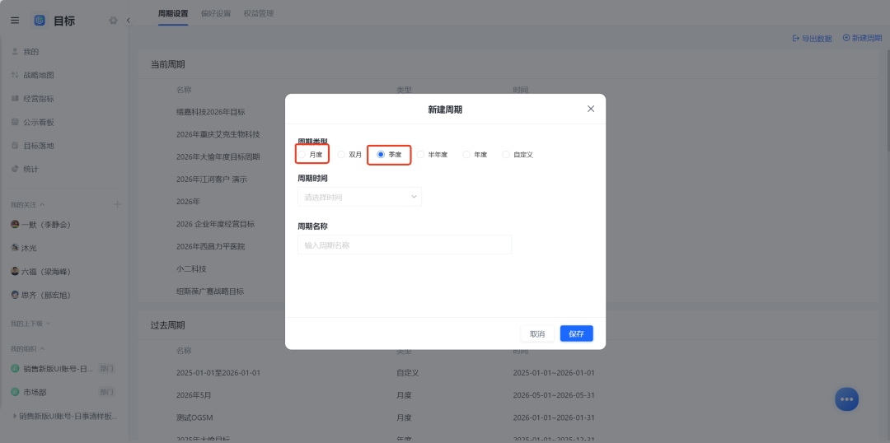Click the 部门 tag beside 市场部
The width and height of the screenshot is (890, 443).
click(107, 392)
